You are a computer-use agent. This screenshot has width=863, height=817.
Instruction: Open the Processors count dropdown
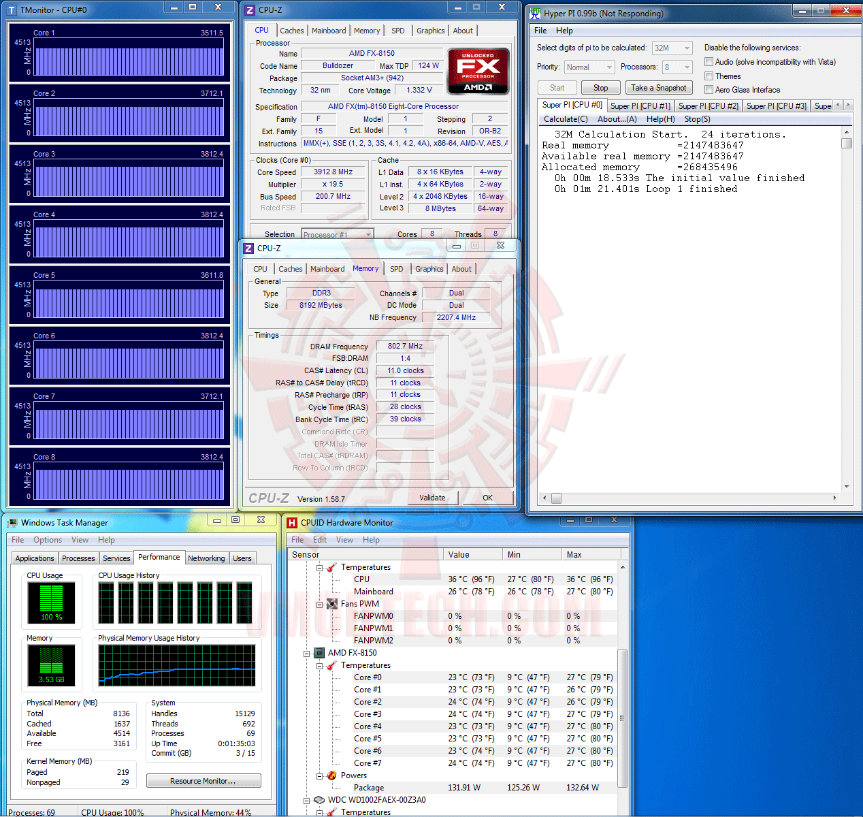(687, 67)
